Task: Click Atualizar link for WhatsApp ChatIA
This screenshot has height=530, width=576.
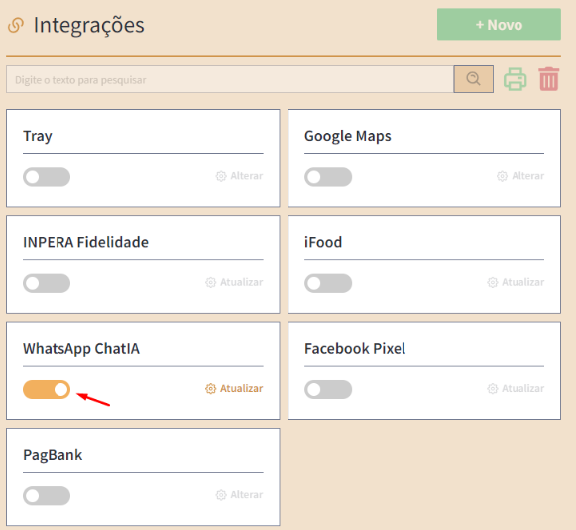Action: click(241, 388)
